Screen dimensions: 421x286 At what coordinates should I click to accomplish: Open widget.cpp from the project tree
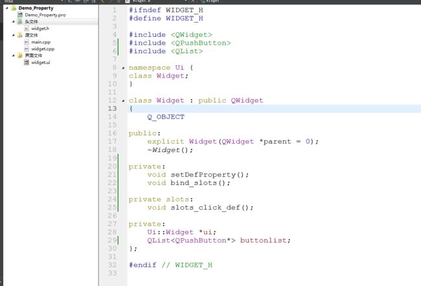43,49
